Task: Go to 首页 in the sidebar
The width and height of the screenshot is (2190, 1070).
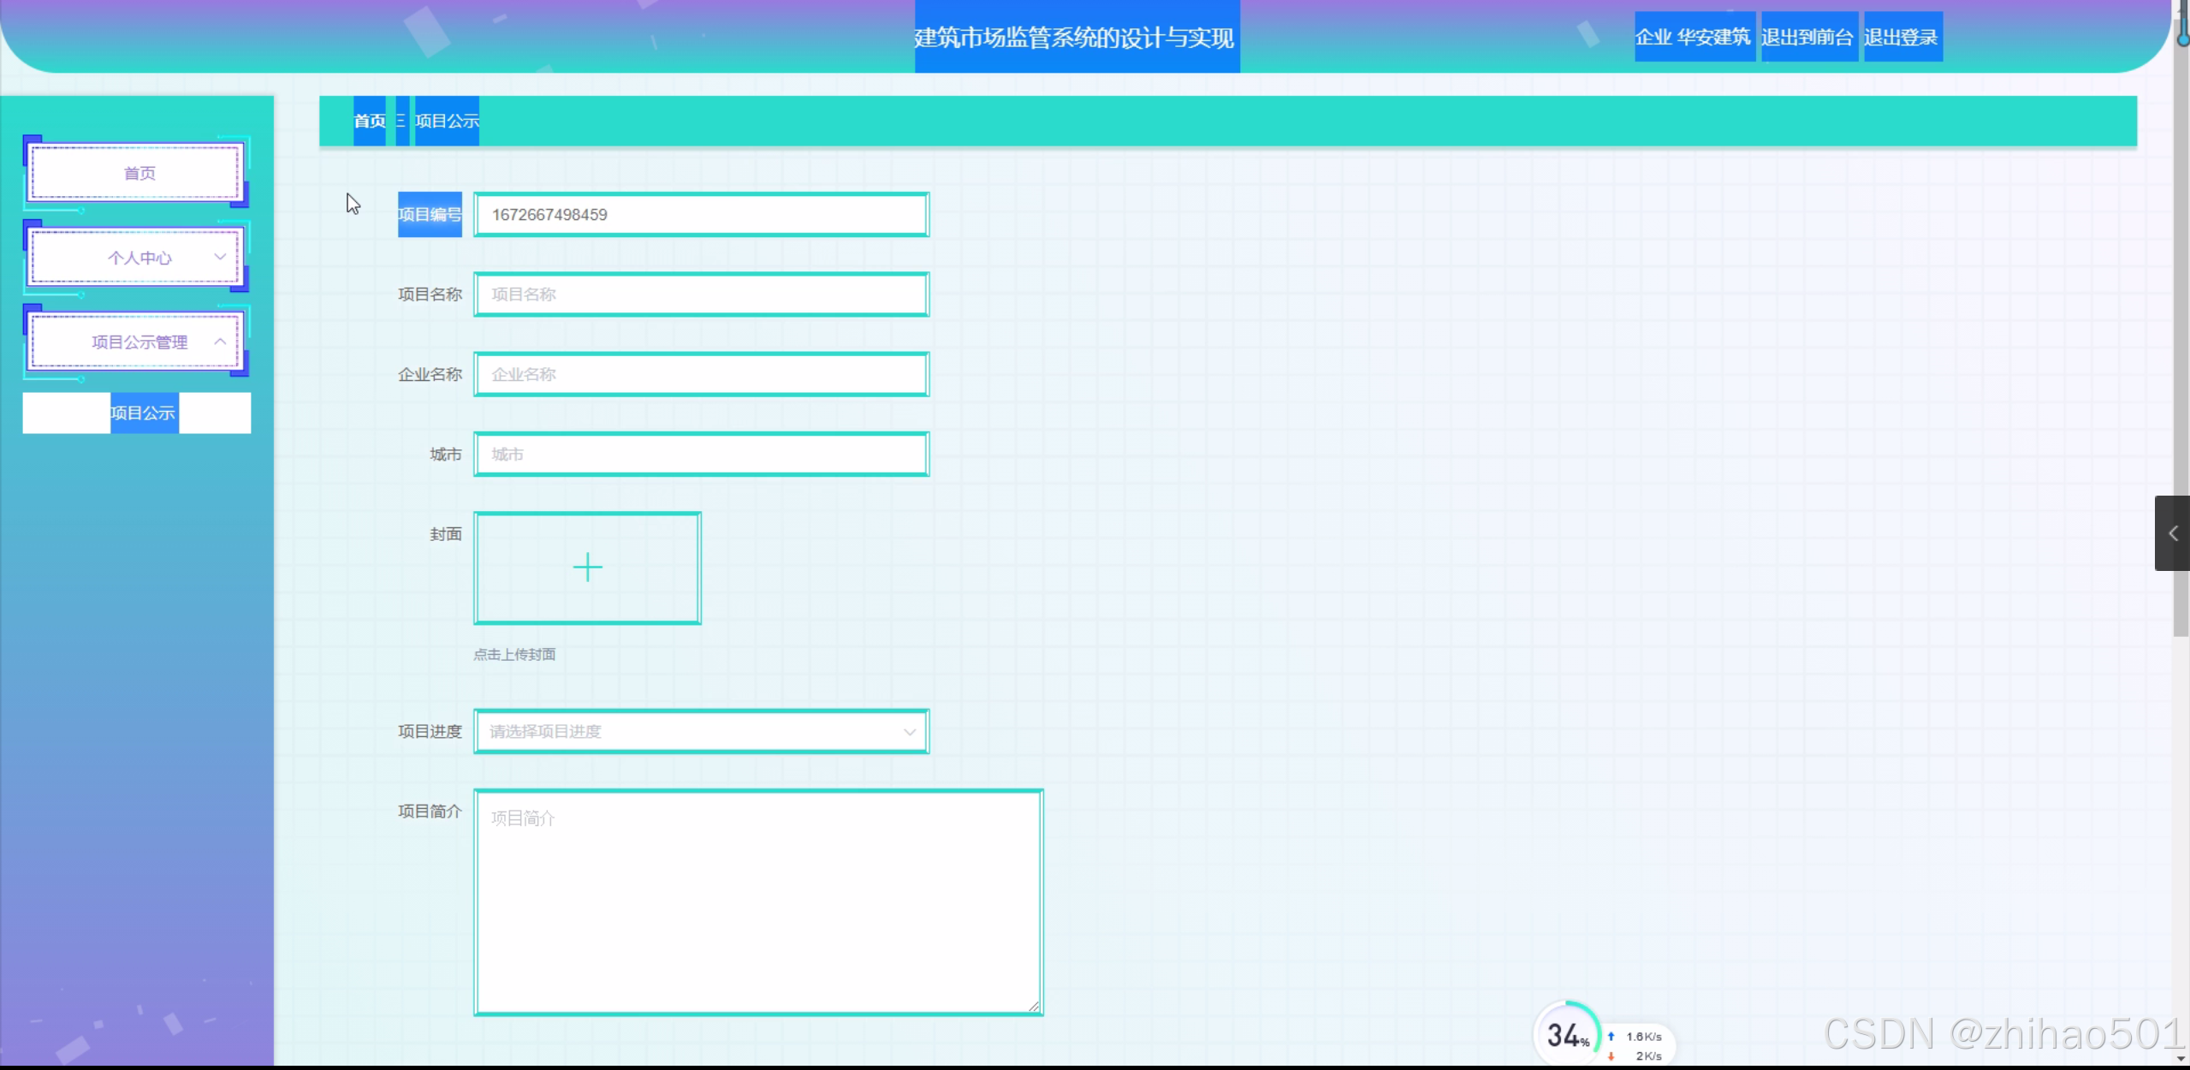Action: [x=137, y=173]
